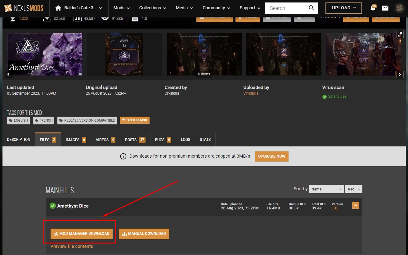Image resolution: width=408 pixels, height=255 pixels.
Task: Click the 05 September 2023 last updated date
Action: [x=32, y=93]
